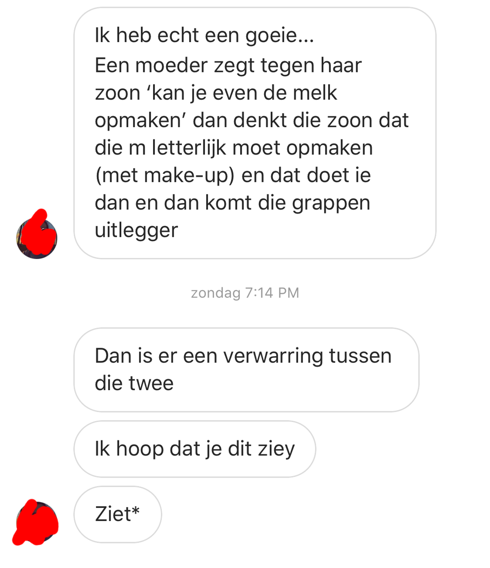
Task: Tap the text '(met make-up)' in the joke
Action: [x=165, y=175]
